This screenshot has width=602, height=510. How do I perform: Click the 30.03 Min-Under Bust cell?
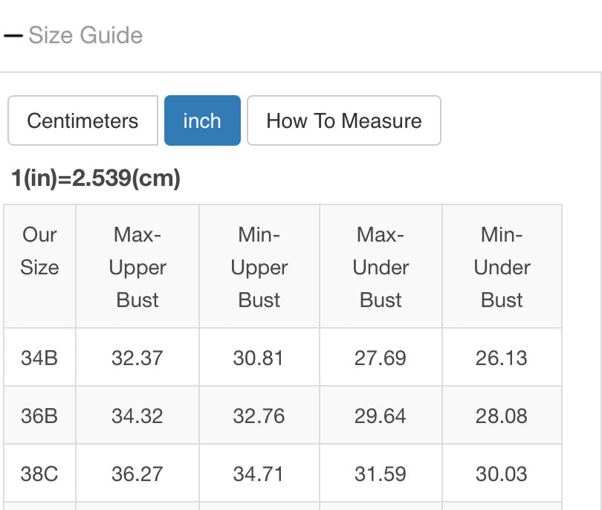pos(502,474)
